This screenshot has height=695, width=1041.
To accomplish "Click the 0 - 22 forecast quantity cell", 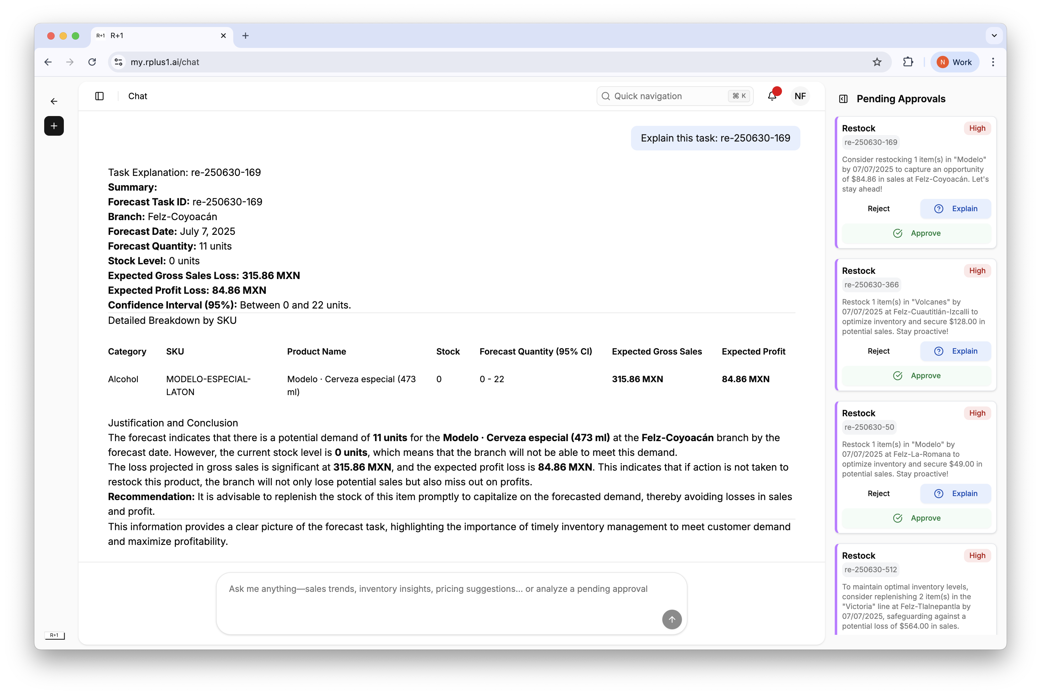I will (492, 379).
